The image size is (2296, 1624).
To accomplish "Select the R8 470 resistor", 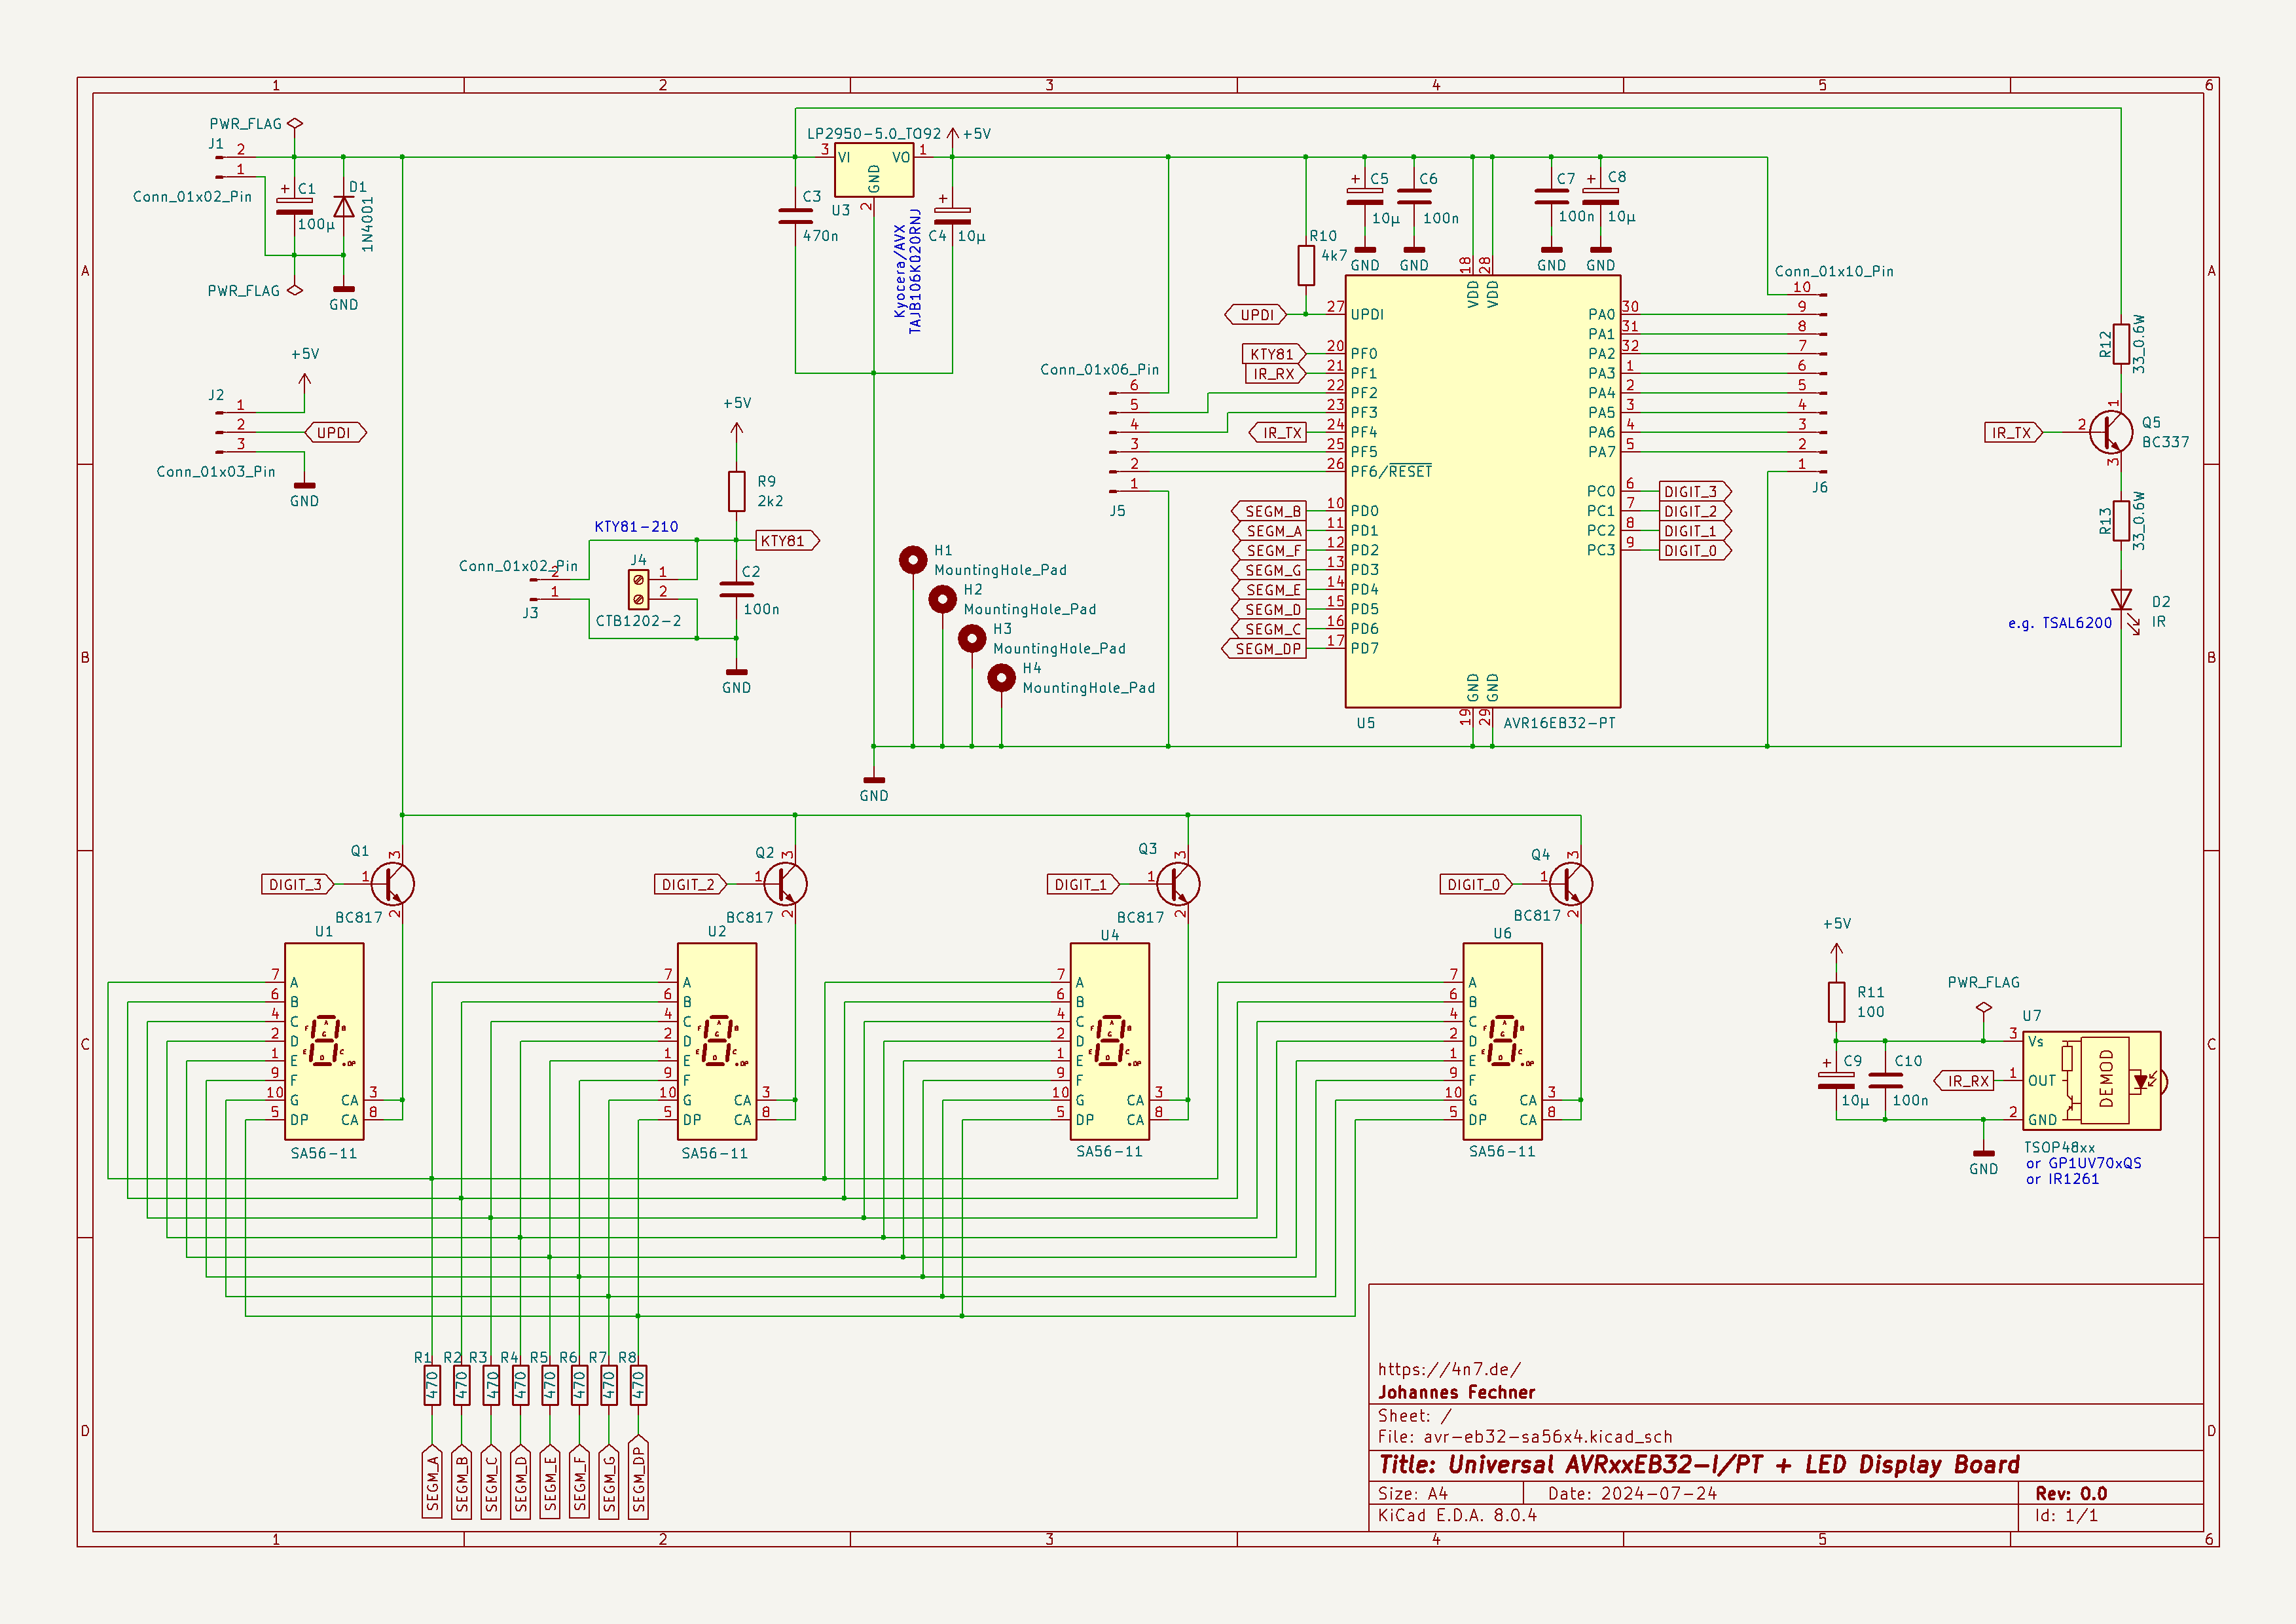I will [638, 1386].
